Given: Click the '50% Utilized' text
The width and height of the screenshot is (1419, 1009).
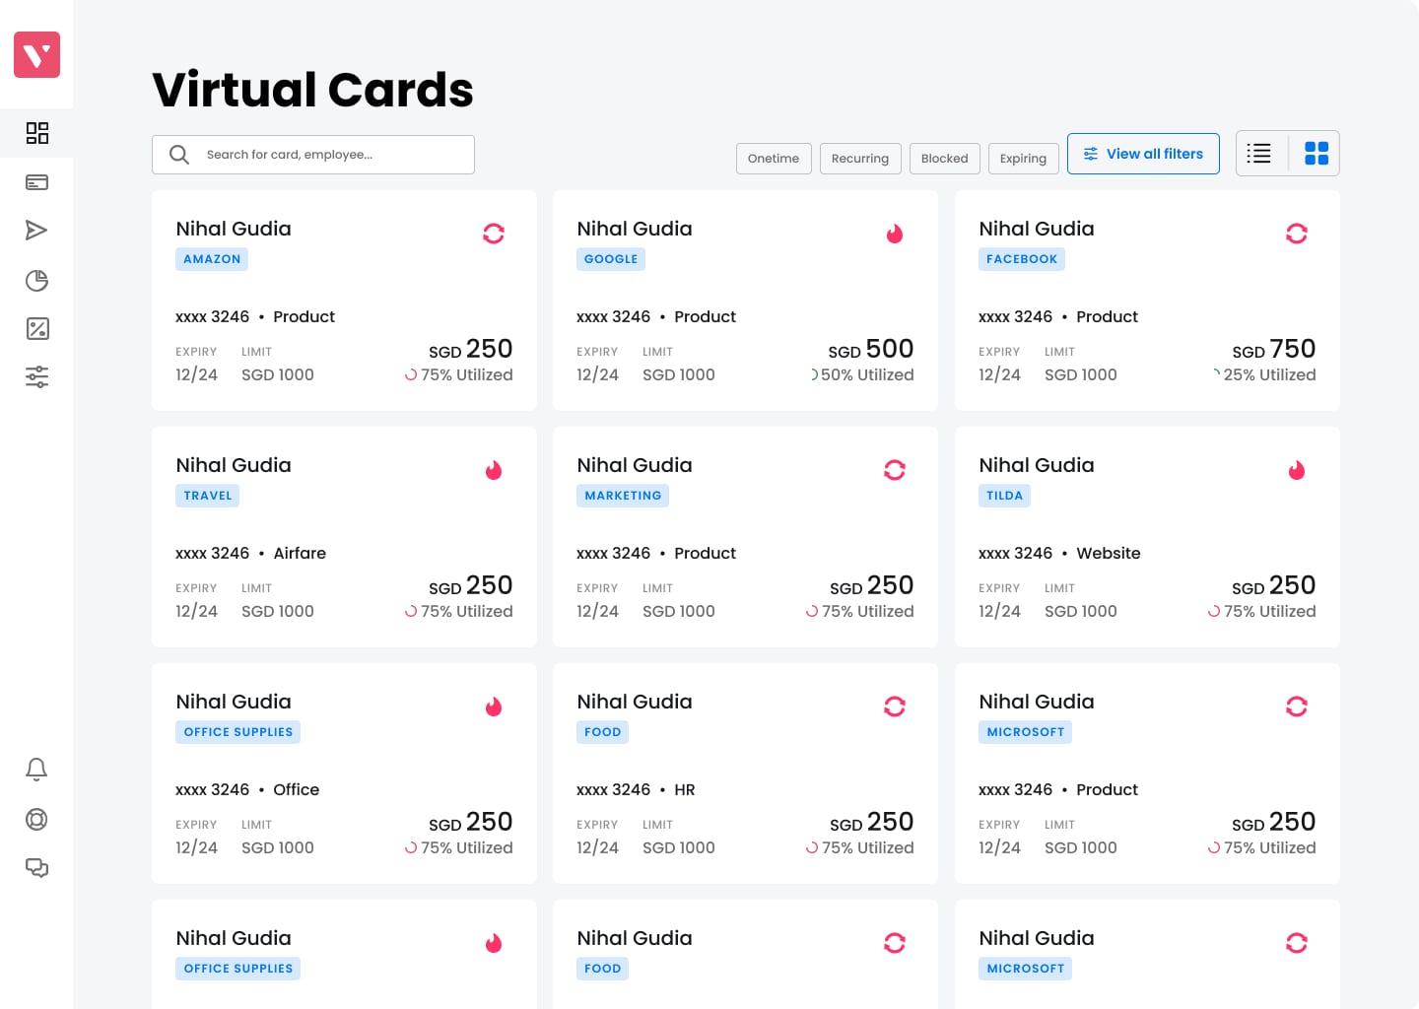Looking at the screenshot, I should click(x=867, y=375).
